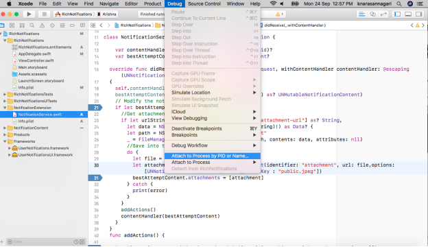Toggle the Utilities pane visibility

coord(418,14)
